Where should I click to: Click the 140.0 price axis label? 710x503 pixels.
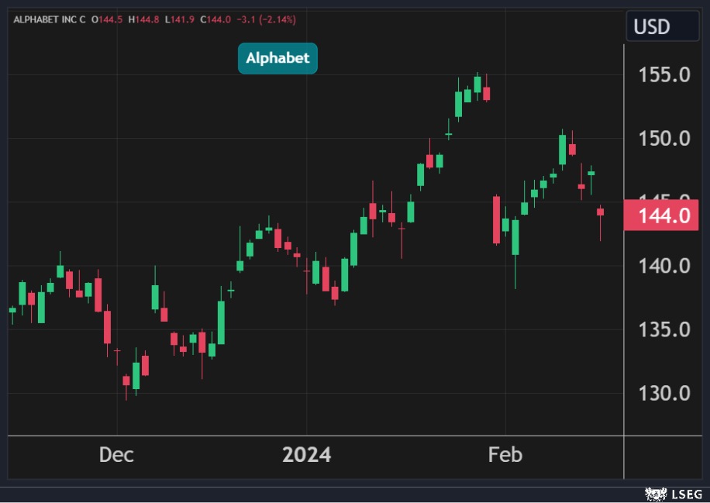[663, 266]
